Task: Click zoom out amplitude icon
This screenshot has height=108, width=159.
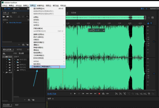Action: (121, 94)
